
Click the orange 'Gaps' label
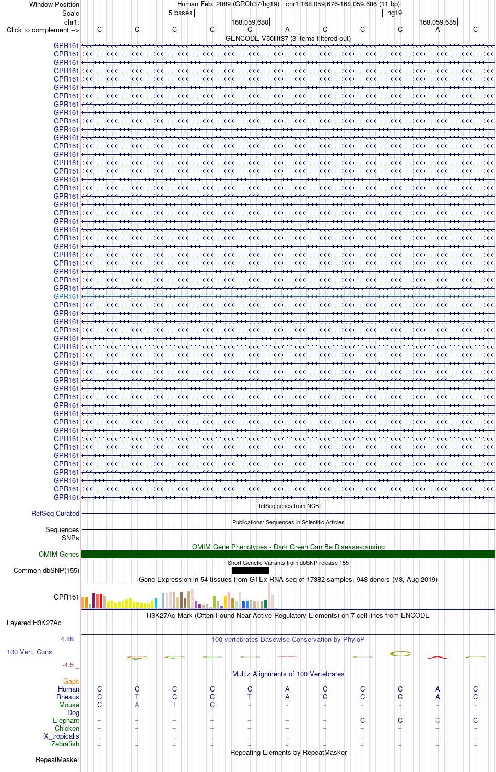(71, 681)
